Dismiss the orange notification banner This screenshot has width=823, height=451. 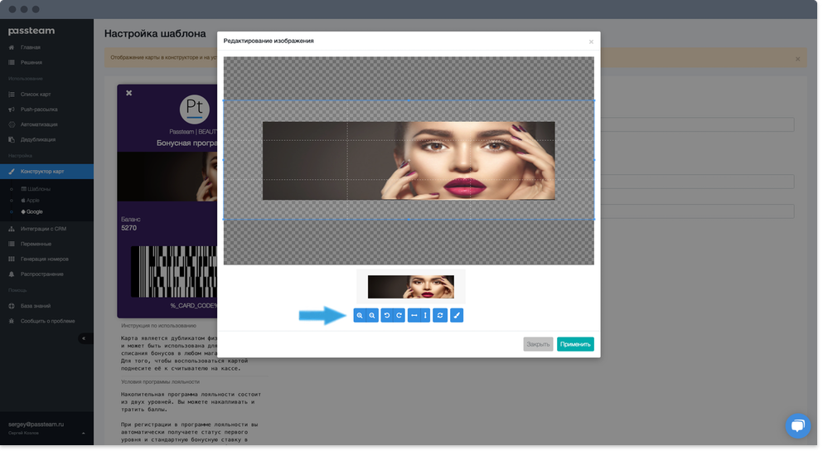click(x=798, y=60)
